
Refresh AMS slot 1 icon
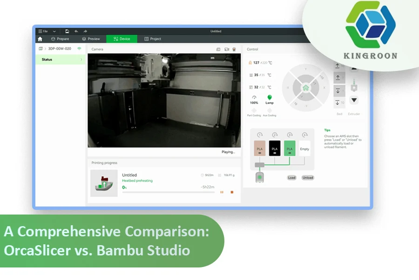[x=260, y=135]
